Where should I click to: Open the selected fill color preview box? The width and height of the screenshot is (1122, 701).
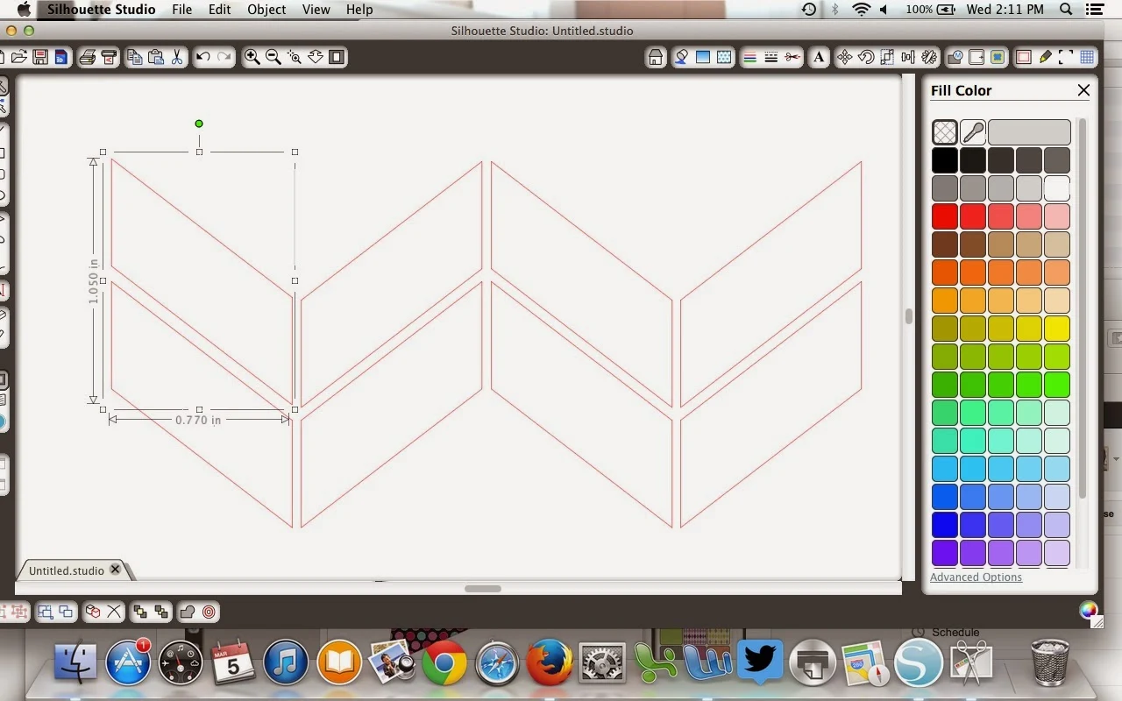[x=1029, y=132]
